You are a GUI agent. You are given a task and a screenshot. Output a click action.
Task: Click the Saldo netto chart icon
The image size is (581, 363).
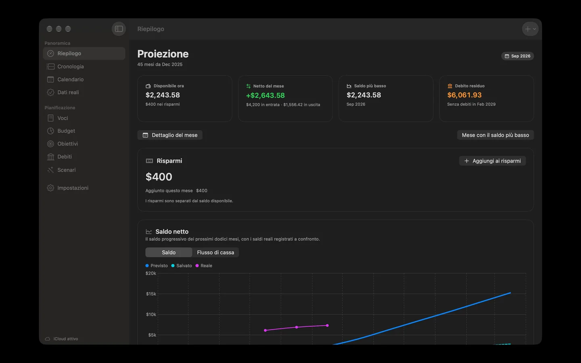[x=149, y=232]
